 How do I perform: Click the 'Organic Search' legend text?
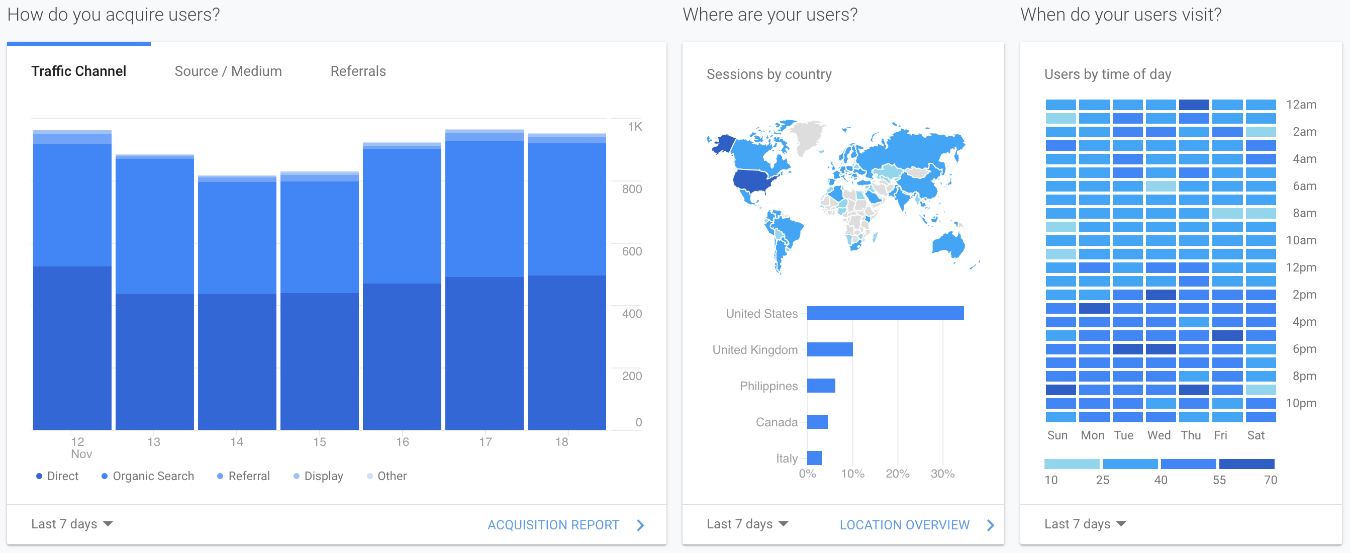(154, 476)
